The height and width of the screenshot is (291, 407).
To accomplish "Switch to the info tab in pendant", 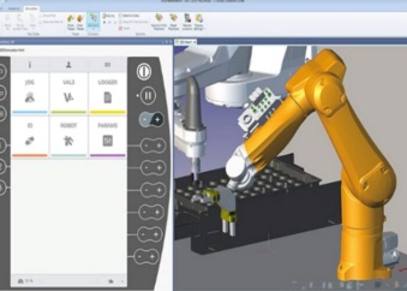I will [x=30, y=65].
